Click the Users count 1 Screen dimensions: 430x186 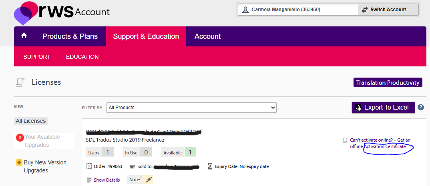pos(108,152)
